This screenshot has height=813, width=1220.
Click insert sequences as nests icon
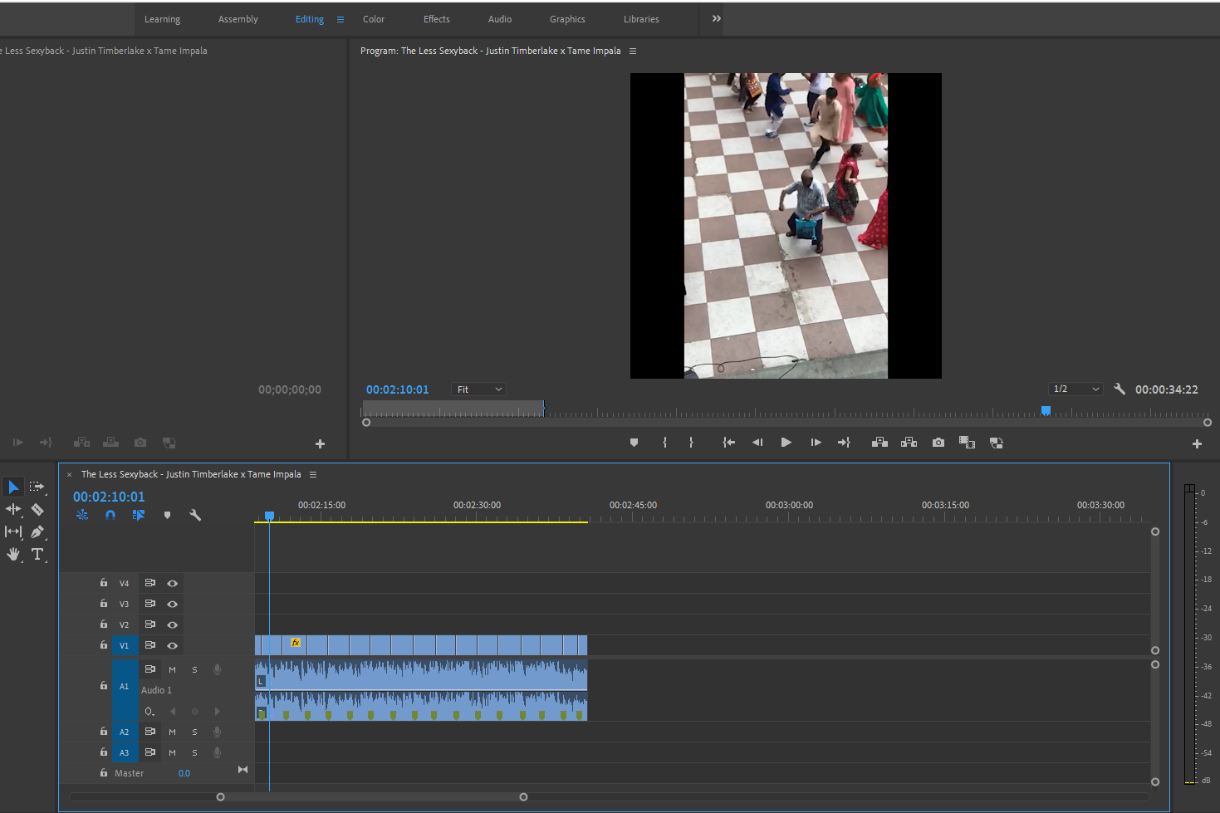tap(82, 515)
